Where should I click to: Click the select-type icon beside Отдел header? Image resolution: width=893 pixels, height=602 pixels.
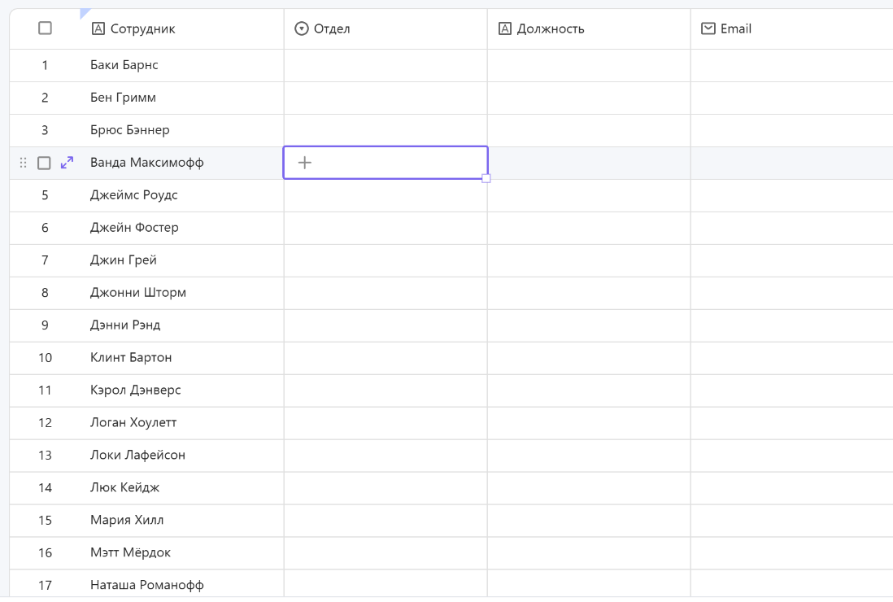coord(301,28)
